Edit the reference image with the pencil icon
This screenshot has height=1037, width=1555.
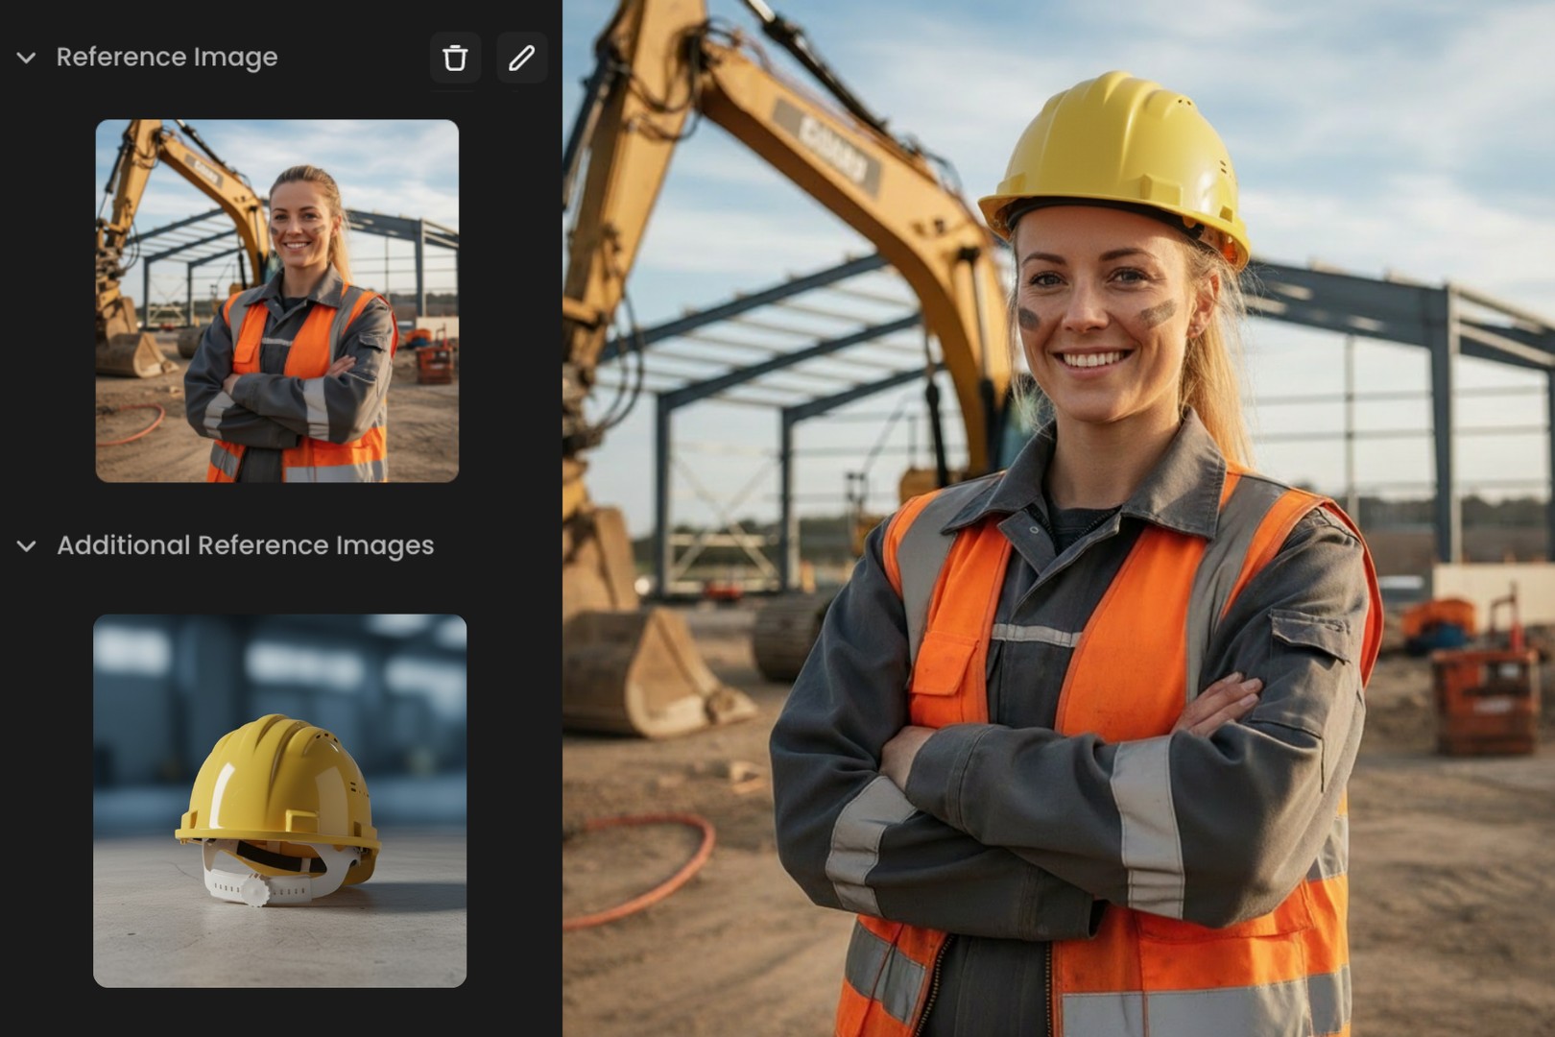[520, 58]
